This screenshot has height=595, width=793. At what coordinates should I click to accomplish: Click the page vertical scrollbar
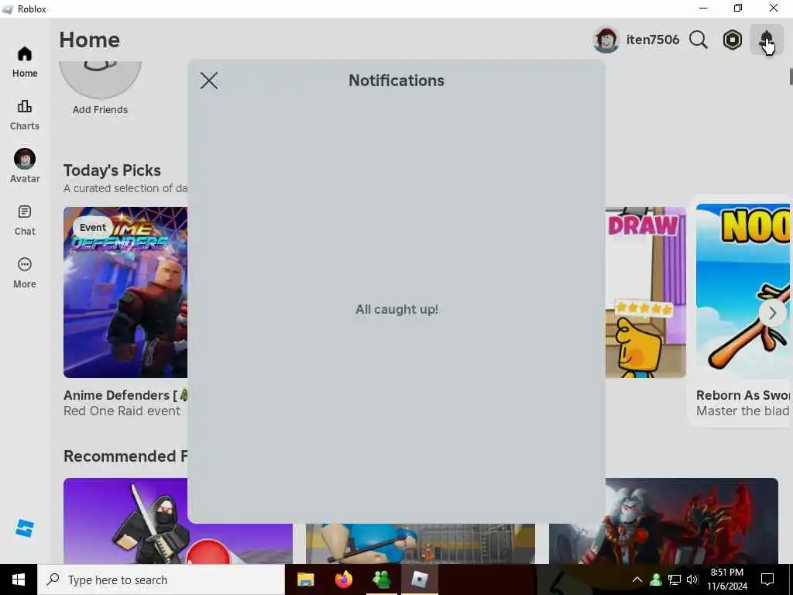791,77
